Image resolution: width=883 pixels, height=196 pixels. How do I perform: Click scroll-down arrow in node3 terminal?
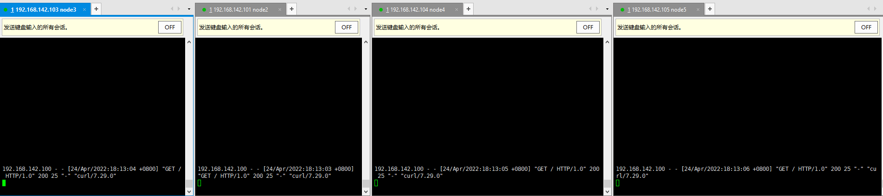click(189, 191)
